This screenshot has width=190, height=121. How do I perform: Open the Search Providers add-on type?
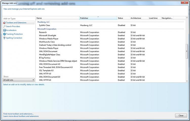(x=13, y=26)
